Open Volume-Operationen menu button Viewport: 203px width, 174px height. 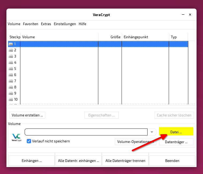coord(136,142)
